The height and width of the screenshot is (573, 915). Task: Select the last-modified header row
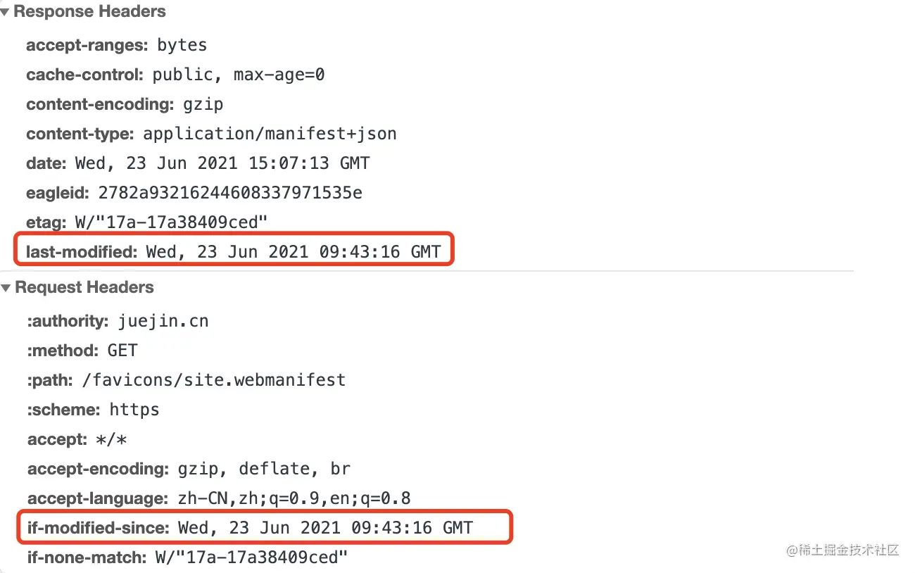234,251
